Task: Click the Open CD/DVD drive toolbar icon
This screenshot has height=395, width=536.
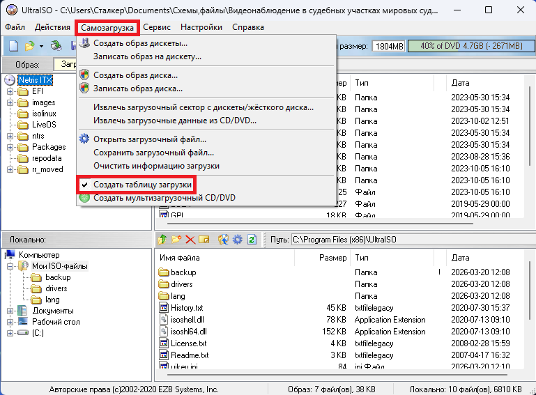Action: click(x=56, y=45)
